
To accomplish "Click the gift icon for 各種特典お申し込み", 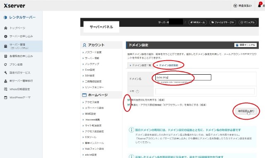I will pos(5,56).
